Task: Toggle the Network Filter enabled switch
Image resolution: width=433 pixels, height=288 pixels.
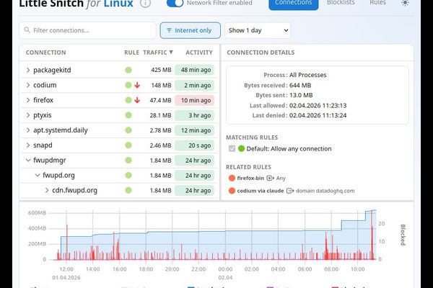Action: [175, 3]
